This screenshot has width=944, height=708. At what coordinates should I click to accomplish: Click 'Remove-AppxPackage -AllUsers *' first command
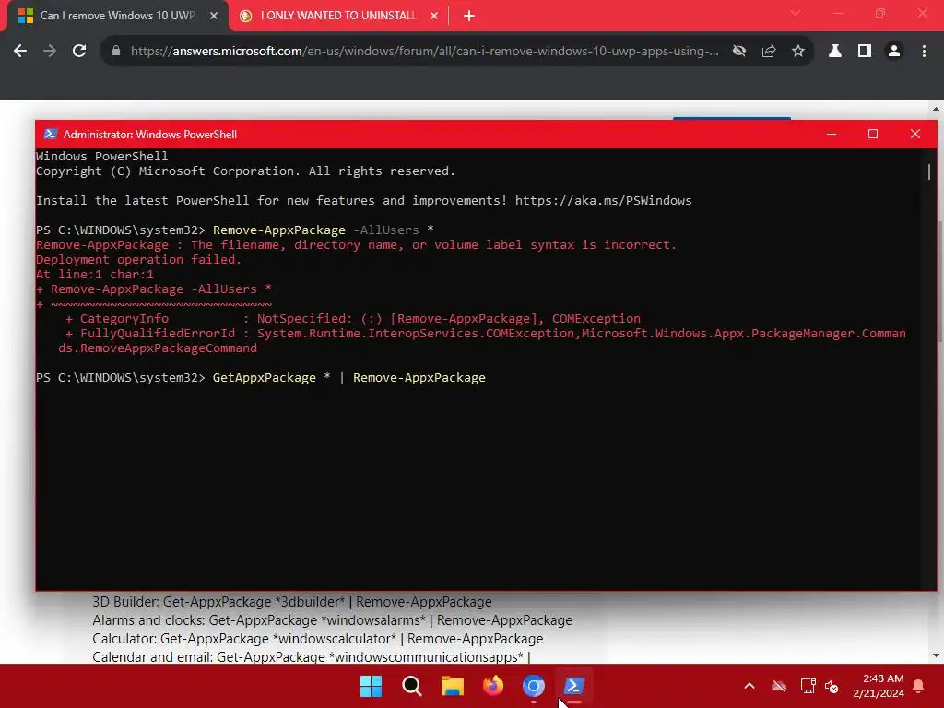point(324,230)
